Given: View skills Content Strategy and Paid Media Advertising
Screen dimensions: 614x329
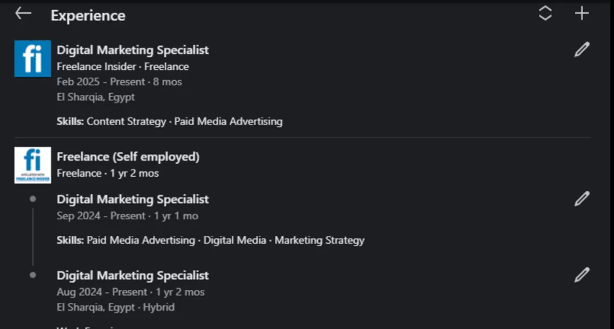Looking at the screenshot, I should click(169, 121).
